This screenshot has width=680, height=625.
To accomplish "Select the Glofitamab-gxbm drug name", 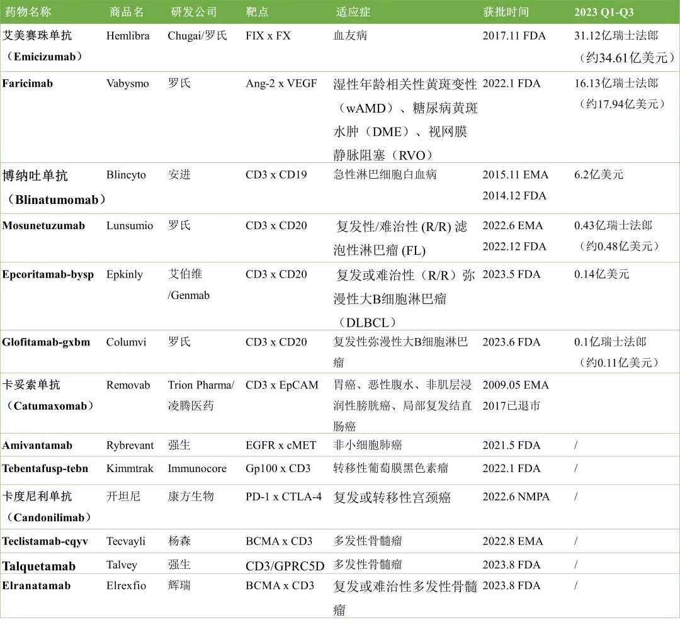I will point(46,342).
